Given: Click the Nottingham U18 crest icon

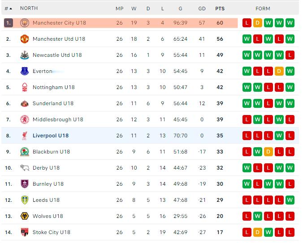Looking at the screenshot, I should pyautogui.click(x=25, y=87).
